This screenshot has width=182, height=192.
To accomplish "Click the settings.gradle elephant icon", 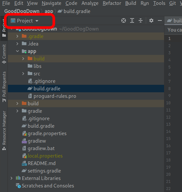I will pyautogui.click(x=24, y=171).
